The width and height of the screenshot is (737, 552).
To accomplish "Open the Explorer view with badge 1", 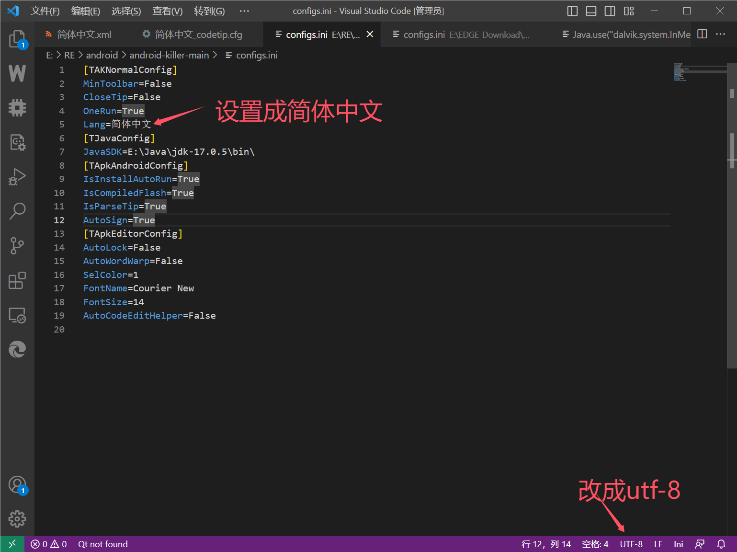I will (17, 39).
